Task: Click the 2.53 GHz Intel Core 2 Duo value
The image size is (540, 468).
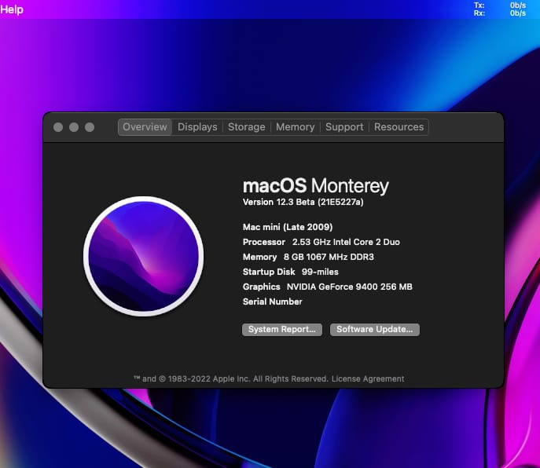Action: point(346,242)
